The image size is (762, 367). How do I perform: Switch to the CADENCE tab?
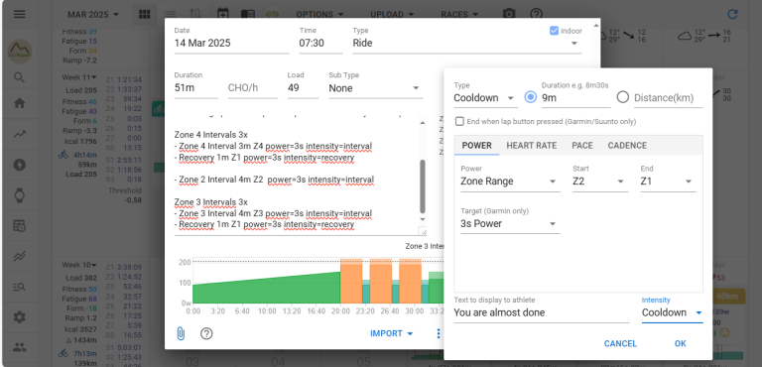(x=627, y=146)
